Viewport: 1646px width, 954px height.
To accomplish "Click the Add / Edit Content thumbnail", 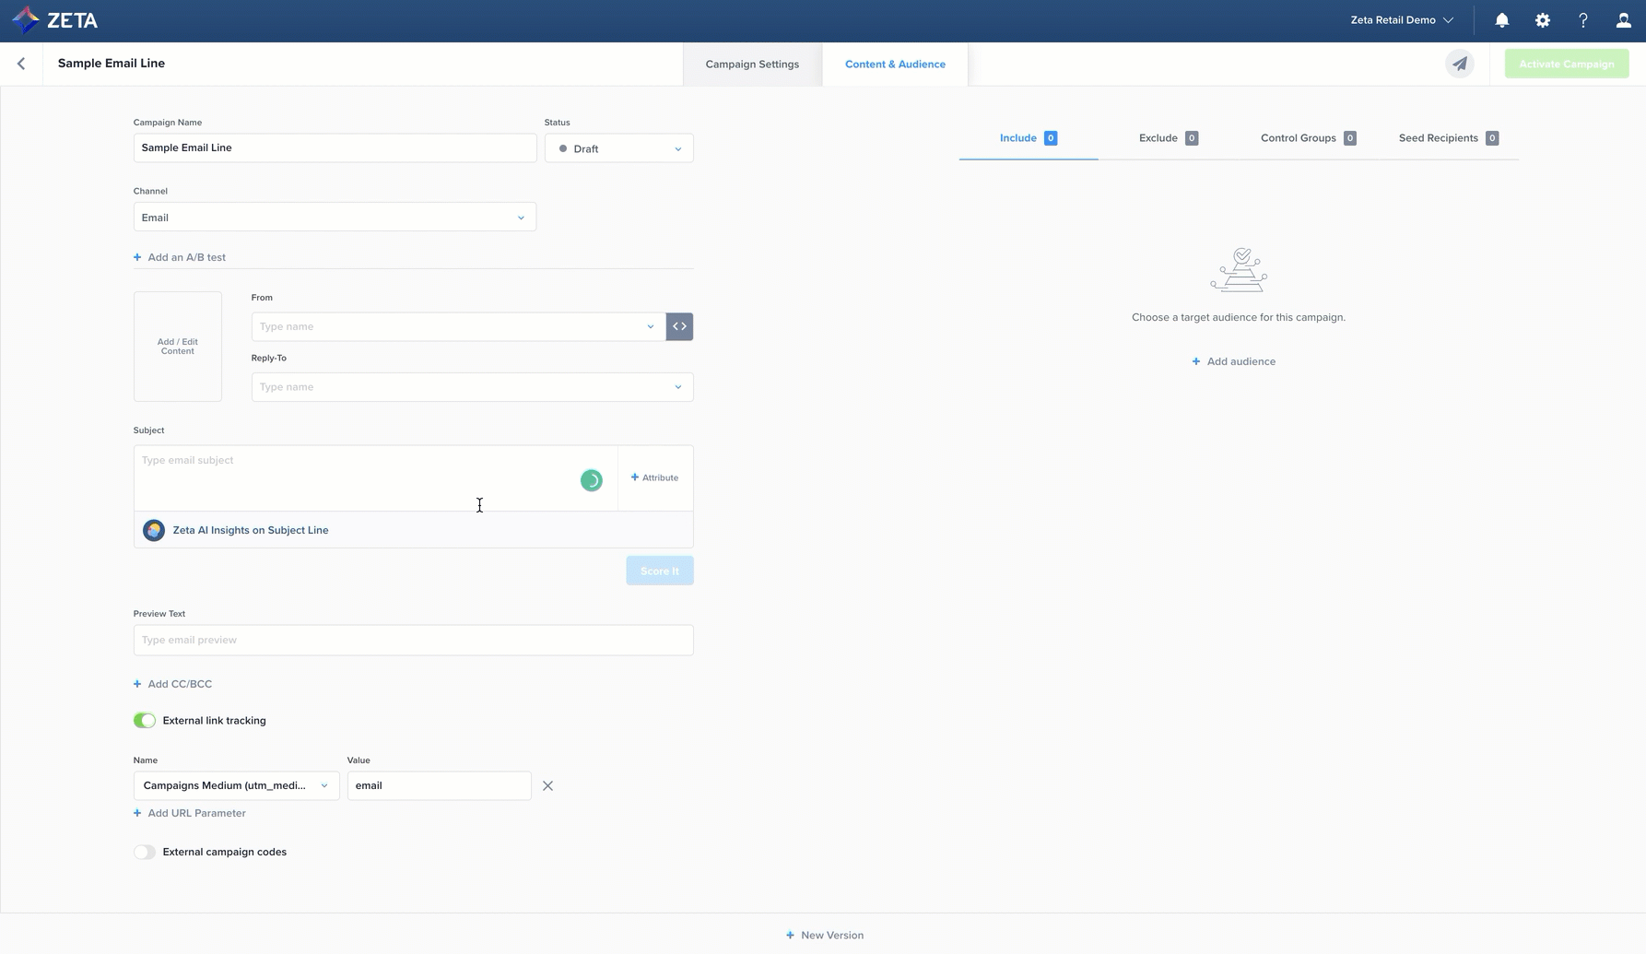I will (x=178, y=347).
